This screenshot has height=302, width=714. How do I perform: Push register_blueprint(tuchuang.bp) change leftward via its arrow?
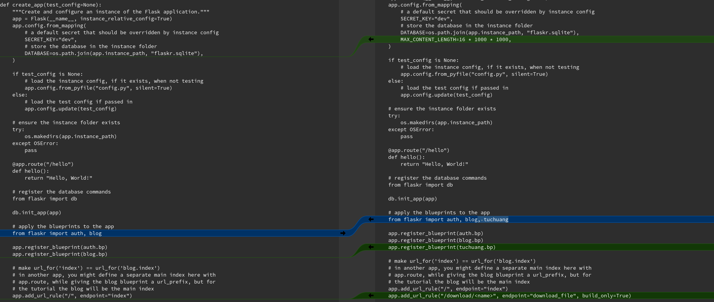tap(371, 247)
